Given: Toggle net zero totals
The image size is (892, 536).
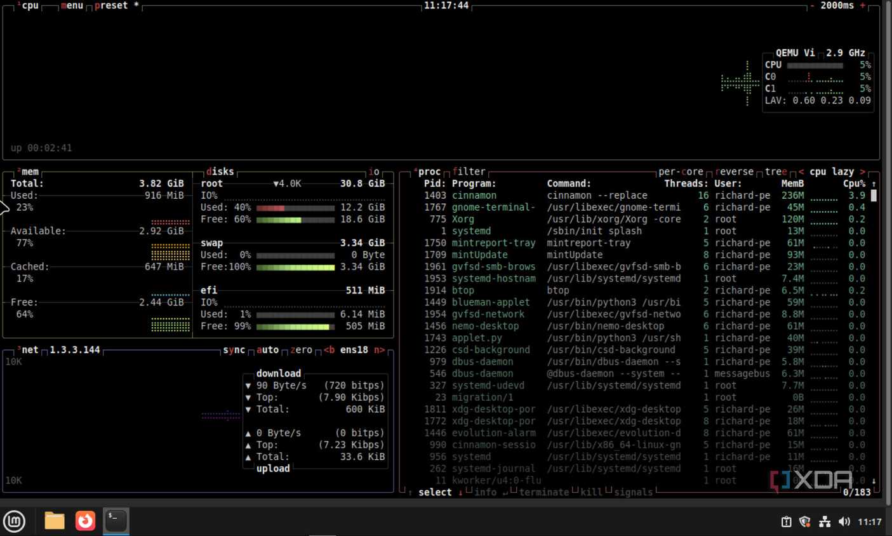Looking at the screenshot, I should click(301, 350).
